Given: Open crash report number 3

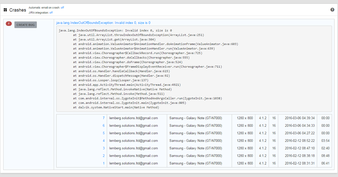Looking at the screenshot, I should (104, 148).
